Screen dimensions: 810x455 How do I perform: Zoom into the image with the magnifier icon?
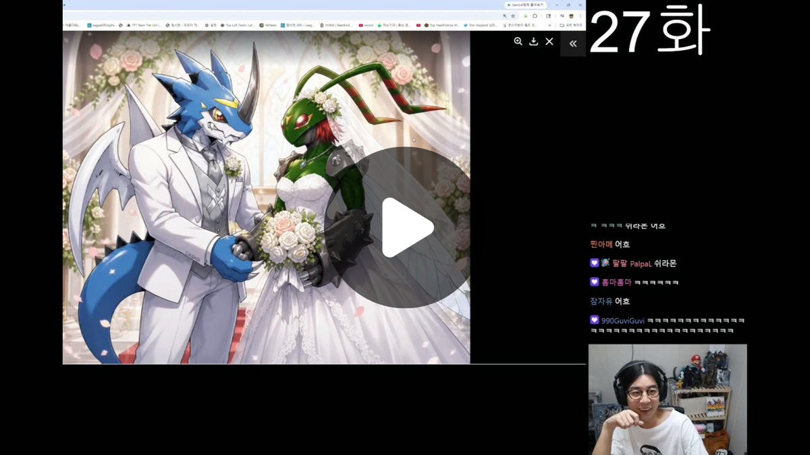click(518, 41)
